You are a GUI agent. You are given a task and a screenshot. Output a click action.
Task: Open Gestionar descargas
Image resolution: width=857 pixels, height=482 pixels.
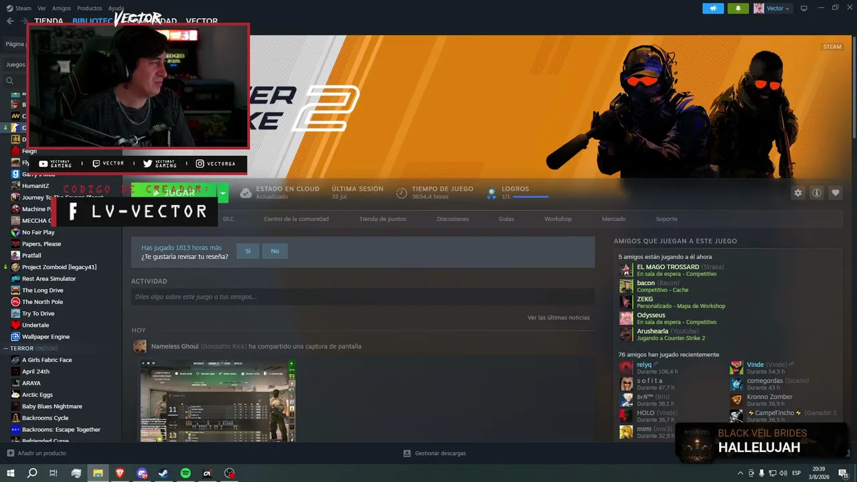[435, 453]
